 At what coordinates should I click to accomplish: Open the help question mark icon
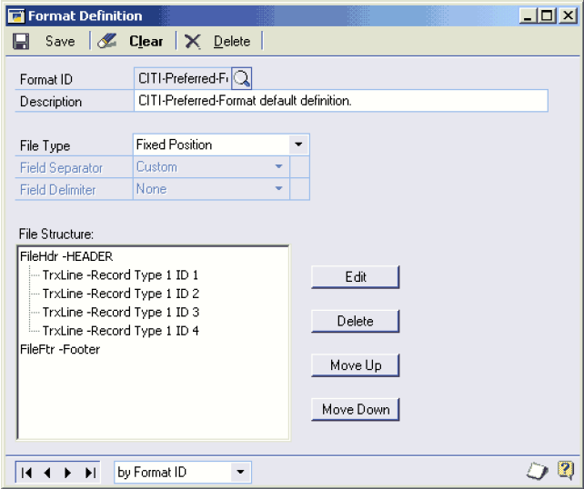coord(565,470)
